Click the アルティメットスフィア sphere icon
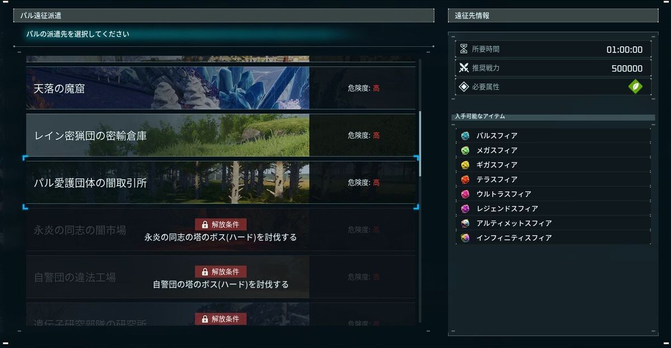This screenshot has height=348, width=671. 465,223
